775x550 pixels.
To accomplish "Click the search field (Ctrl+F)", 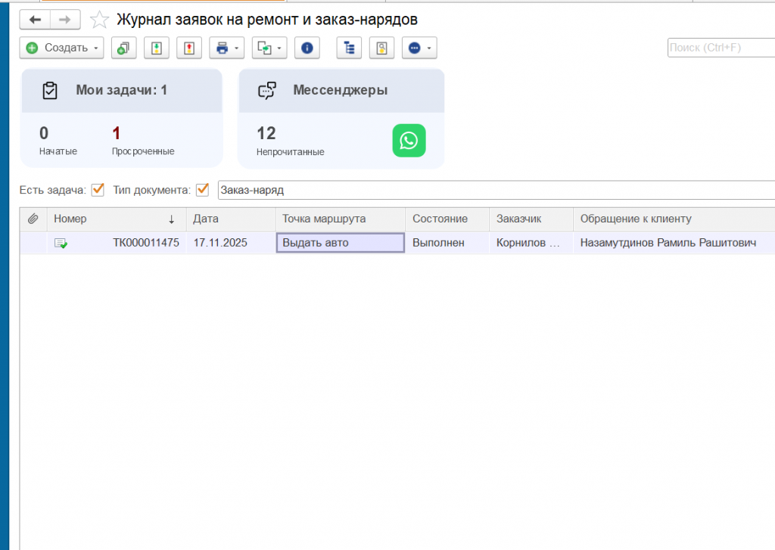I will point(721,48).
